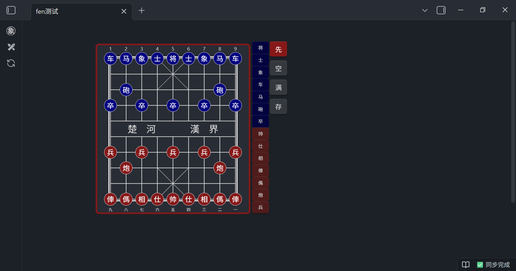Click blue 卒 on file 3
The image size is (516, 271).
click(x=142, y=106)
